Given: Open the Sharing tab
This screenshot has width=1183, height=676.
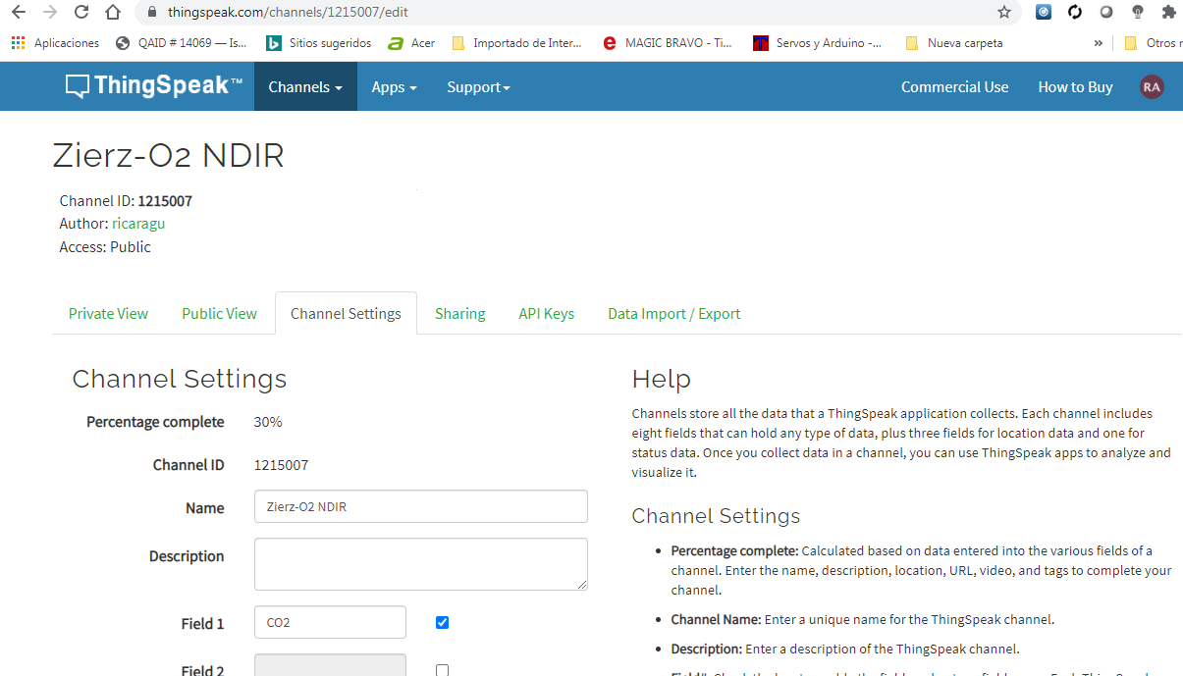Looking at the screenshot, I should (x=460, y=314).
